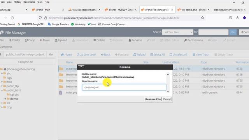Open the Tools browser menu

40,2
